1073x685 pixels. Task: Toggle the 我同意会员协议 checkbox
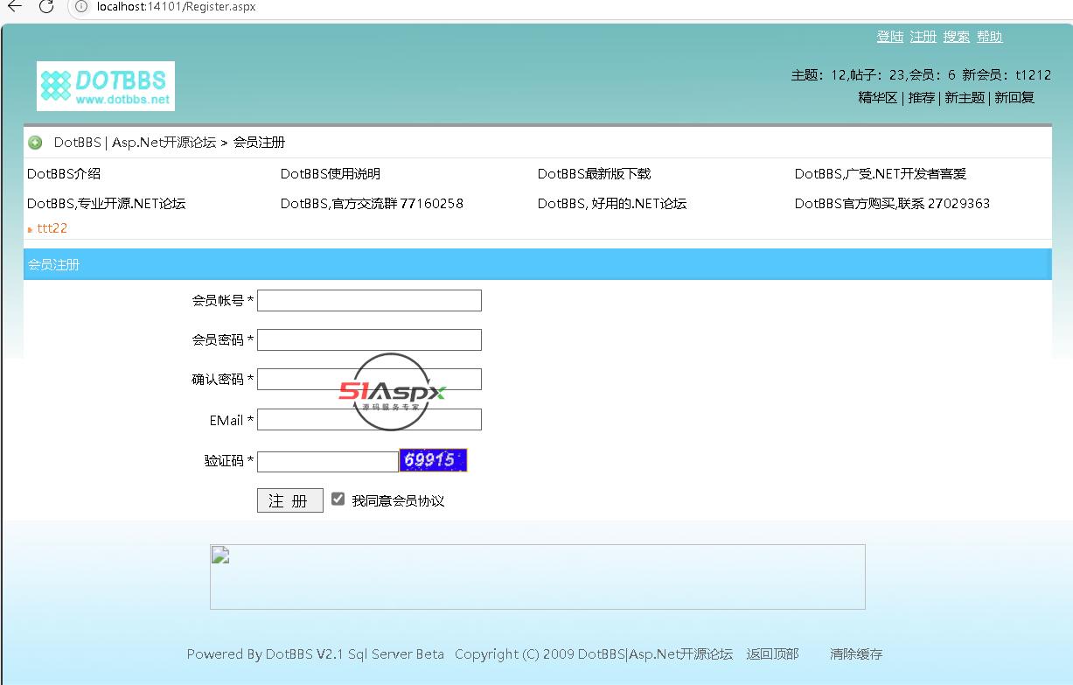pos(338,499)
